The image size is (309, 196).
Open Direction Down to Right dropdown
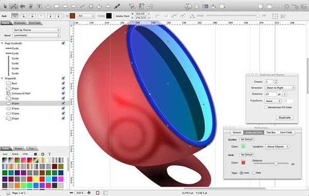(280, 88)
